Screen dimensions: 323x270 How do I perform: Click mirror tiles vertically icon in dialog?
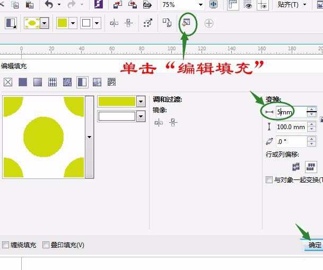pyautogui.click(x=173, y=123)
